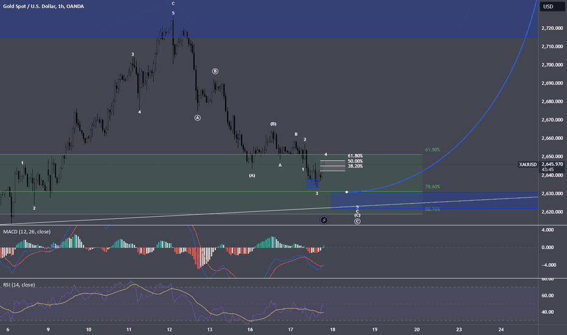Click the 2,720.000 price axis label
The height and width of the screenshot is (335, 567).
(552, 28)
